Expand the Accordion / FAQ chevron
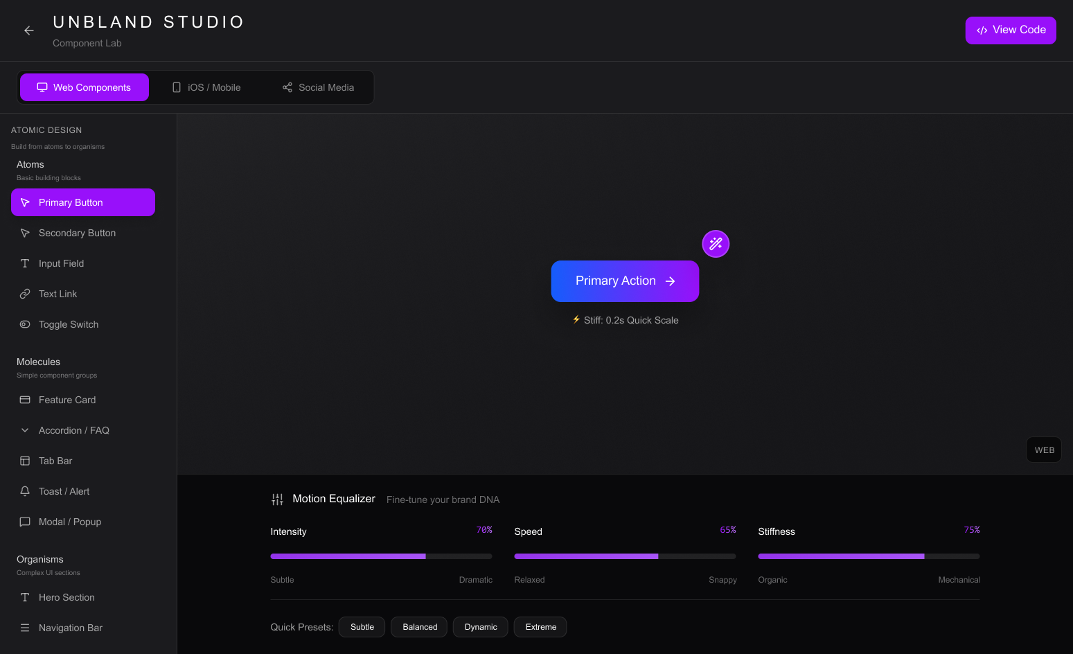This screenshot has height=654, width=1073. pos(25,430)
